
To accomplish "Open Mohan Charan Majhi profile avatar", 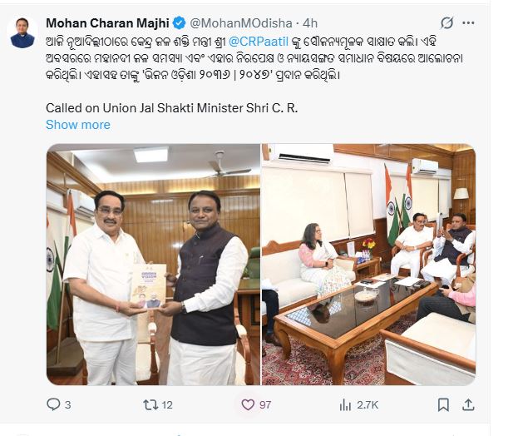I will tap(22, 32).
